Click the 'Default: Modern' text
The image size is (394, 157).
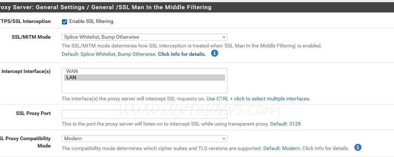click(x=282, y=149)
